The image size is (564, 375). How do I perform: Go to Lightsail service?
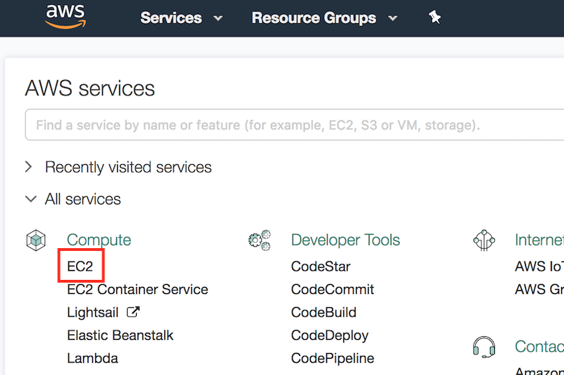pyautogui.click(x=93, y=312)
